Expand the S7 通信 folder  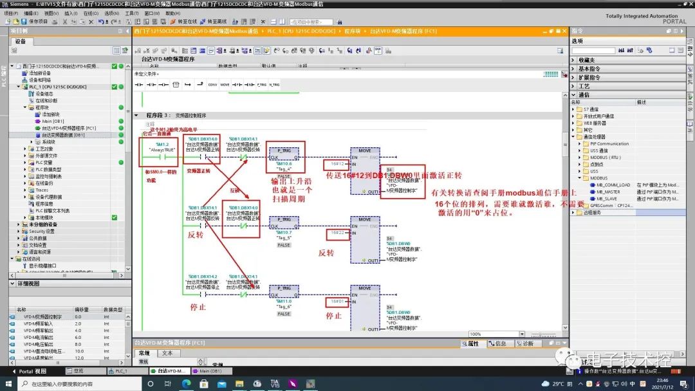[573, 109]
